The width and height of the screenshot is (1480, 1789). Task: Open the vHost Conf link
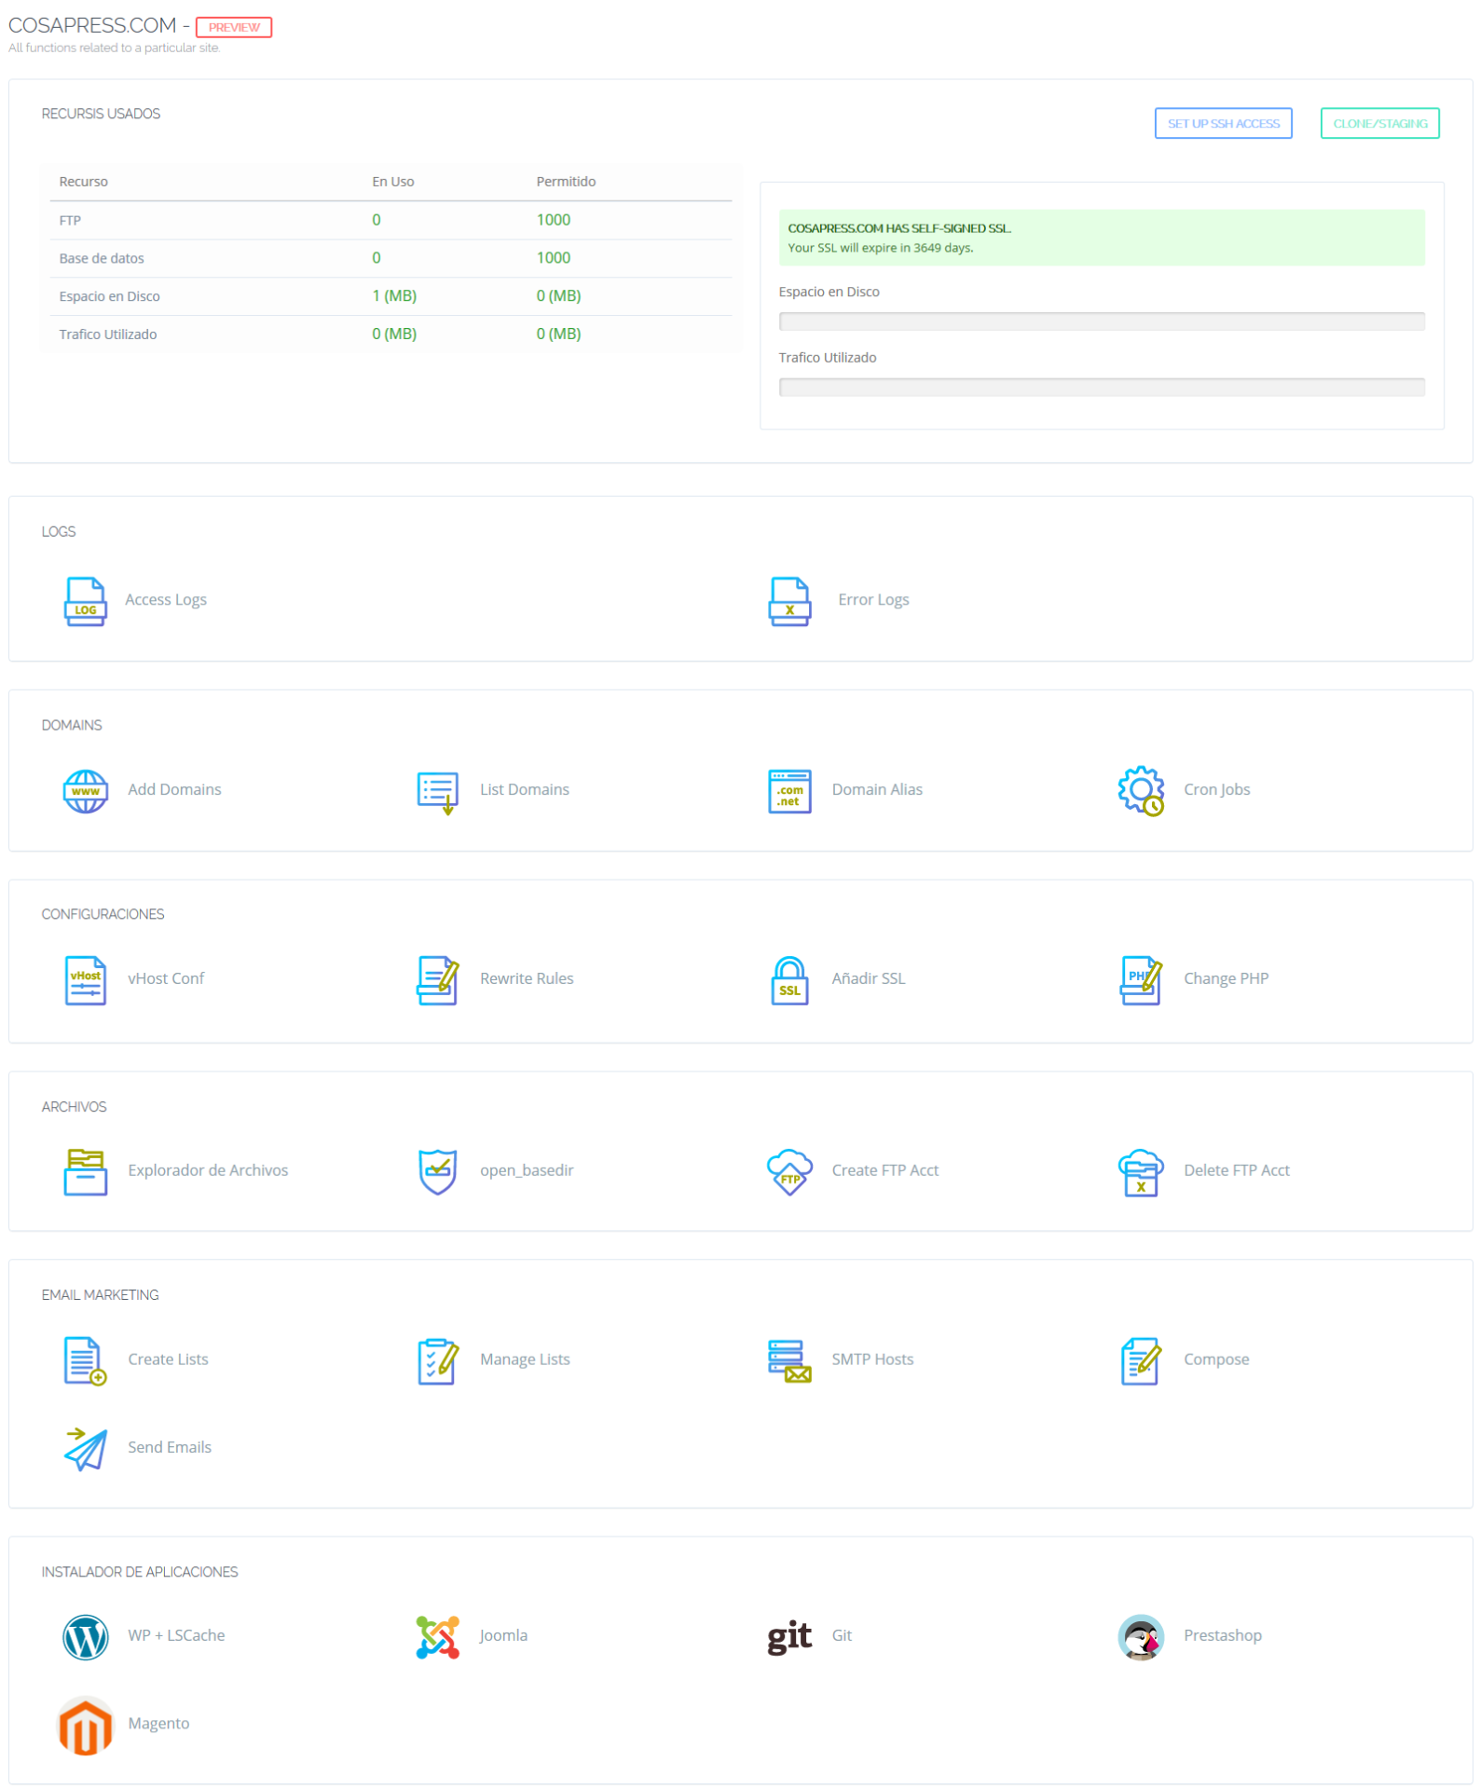pos(166,979)
